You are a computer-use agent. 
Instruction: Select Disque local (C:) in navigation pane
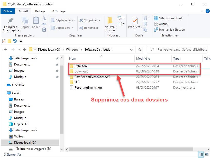[25, 143]
